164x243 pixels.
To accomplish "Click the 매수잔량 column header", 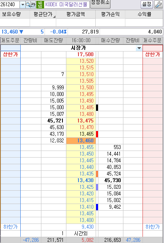I will [x=111, y=41].
